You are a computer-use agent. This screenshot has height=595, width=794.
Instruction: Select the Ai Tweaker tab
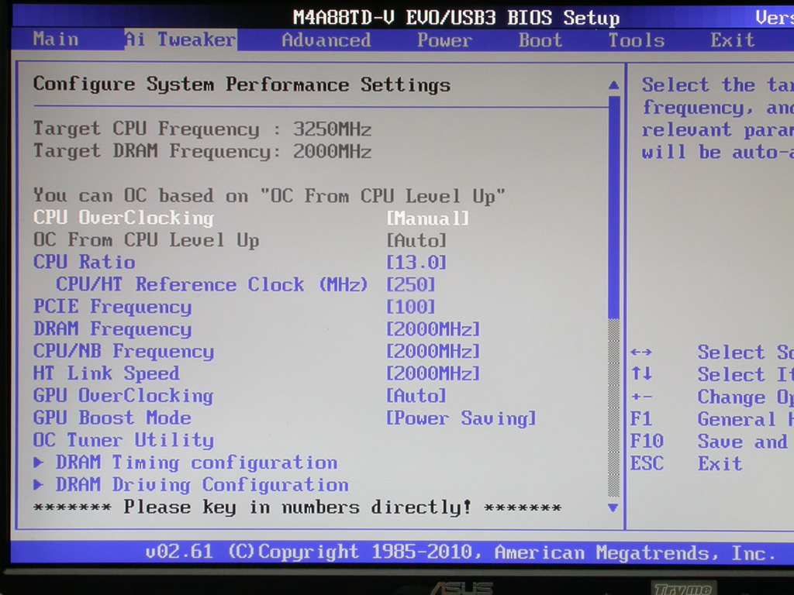click(180, 39)
